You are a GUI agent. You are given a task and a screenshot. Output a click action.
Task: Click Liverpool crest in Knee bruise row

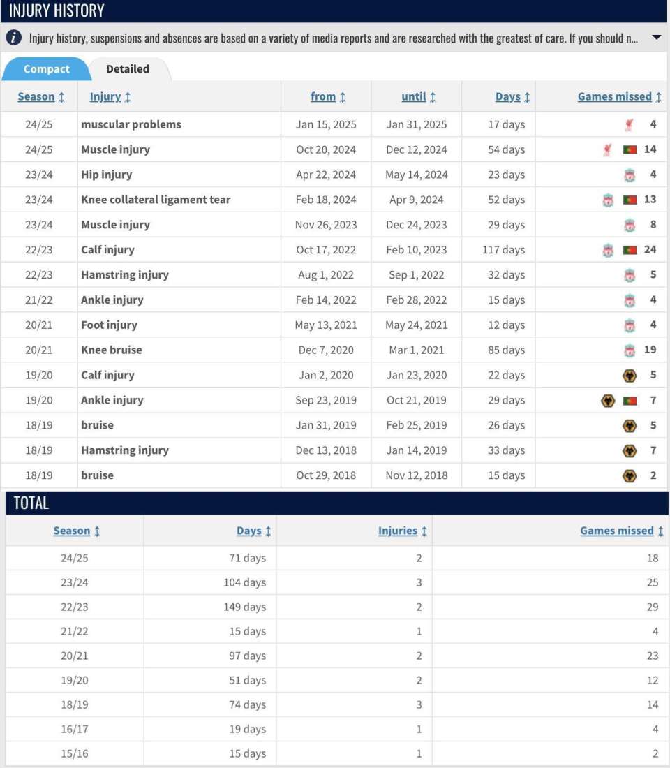(x=630, y=350)
